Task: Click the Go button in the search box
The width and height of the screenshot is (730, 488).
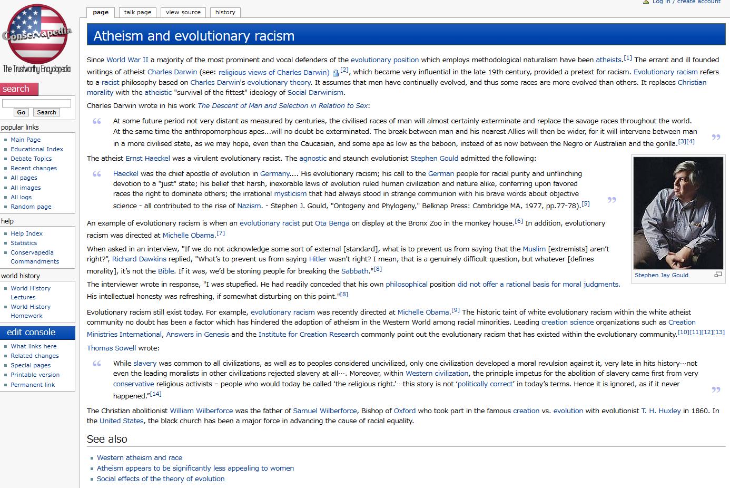Action: 21,112
